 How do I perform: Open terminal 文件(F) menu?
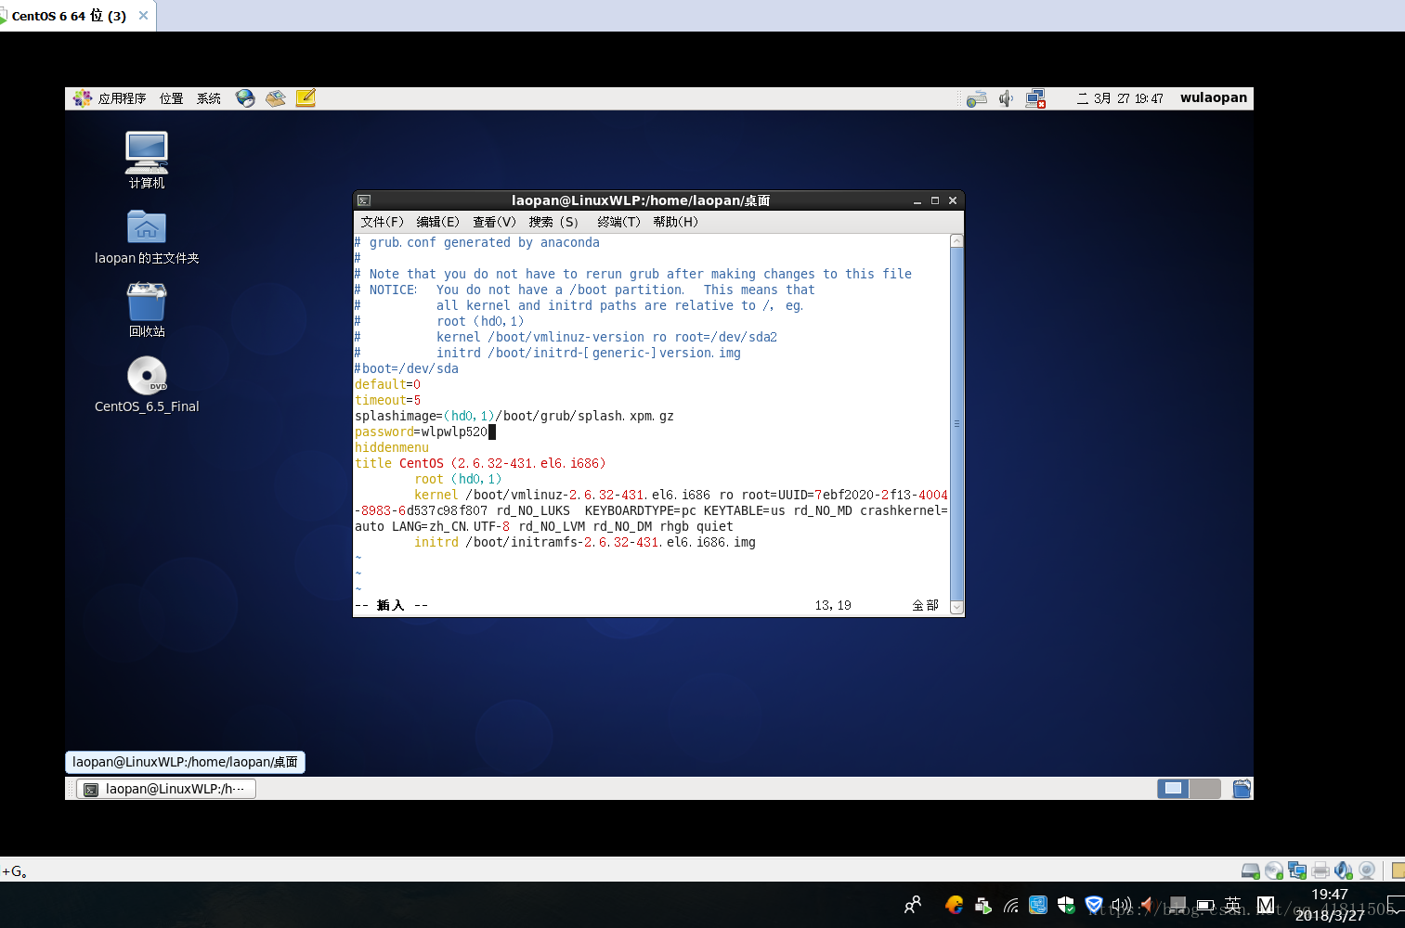tap(383, 222)
